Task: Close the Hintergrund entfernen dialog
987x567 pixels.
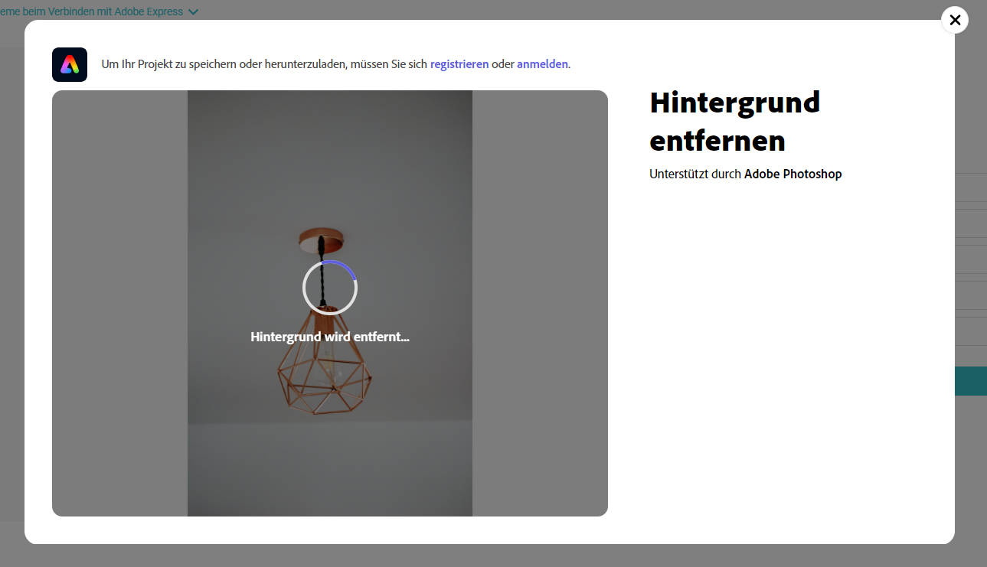Action: [954, 20]
